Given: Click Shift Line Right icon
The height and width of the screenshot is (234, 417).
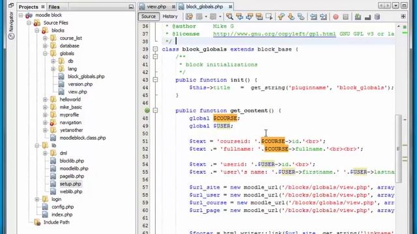Looking at the screenshot, I should click(x=323, y=17).
